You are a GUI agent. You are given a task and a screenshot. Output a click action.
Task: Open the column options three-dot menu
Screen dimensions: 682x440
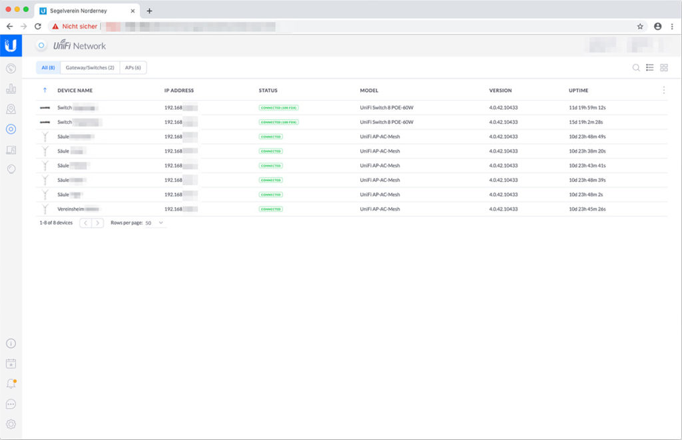664,90
